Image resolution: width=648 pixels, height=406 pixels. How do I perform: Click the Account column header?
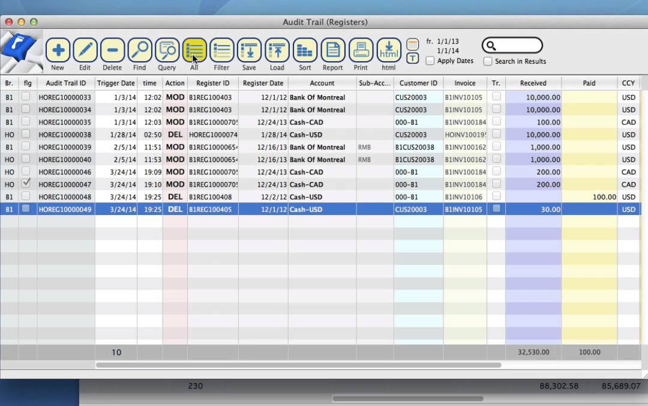322,83
